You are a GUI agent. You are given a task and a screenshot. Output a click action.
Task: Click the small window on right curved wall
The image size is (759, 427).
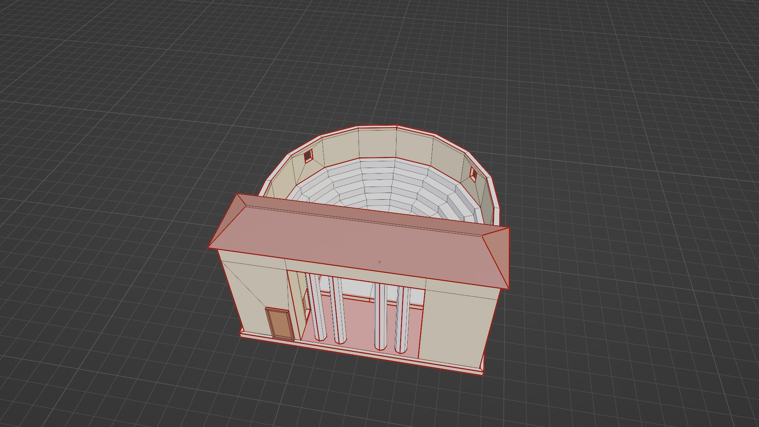point(473,174)
